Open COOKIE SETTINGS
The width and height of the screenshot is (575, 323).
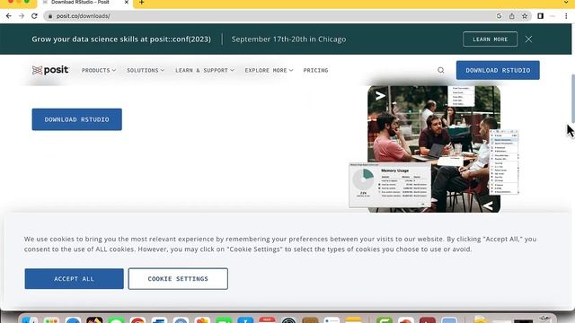(178, 279)
